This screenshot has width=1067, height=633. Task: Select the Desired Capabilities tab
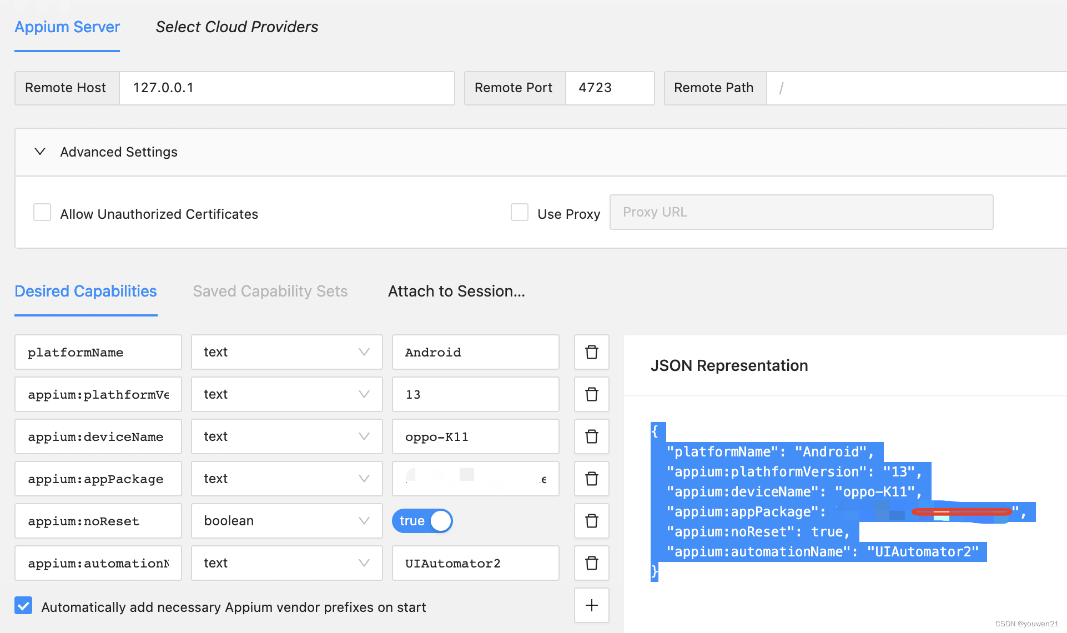85,291
